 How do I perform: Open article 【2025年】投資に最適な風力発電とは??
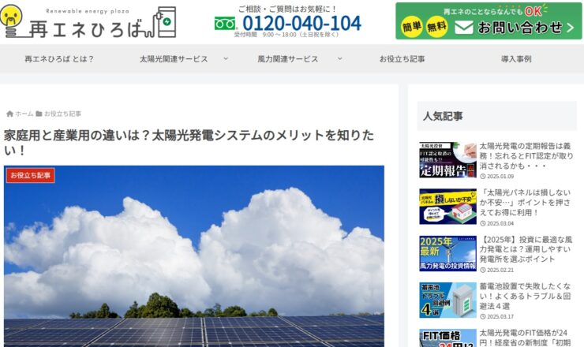[x=526, y=249]
